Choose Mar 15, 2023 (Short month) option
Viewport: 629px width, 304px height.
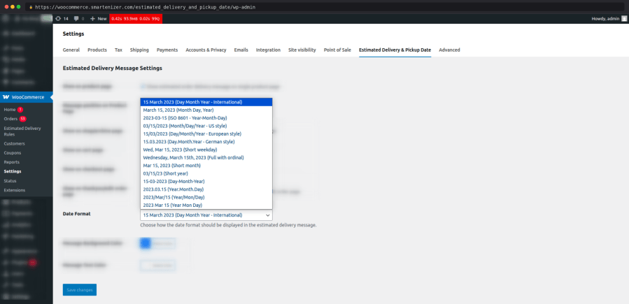coord(206,166)
